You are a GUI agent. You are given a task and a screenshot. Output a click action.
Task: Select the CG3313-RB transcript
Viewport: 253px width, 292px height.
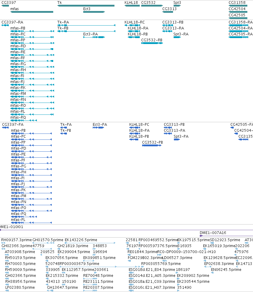[168, 25]
